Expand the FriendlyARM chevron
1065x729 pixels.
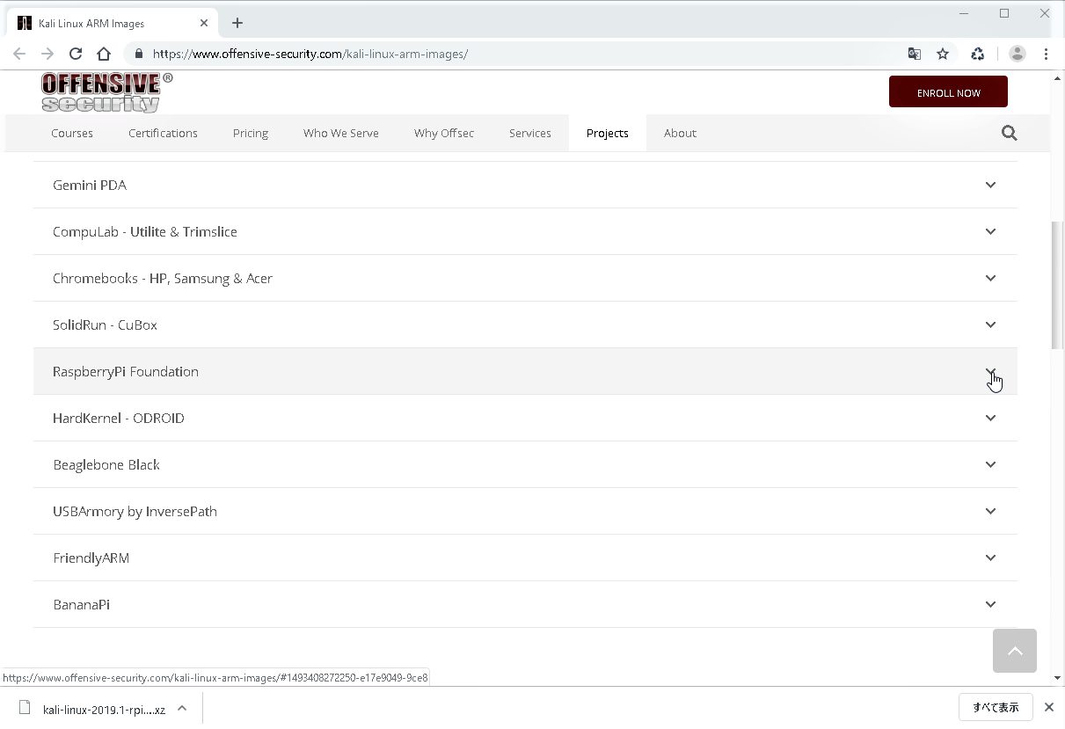pos(990,558)
